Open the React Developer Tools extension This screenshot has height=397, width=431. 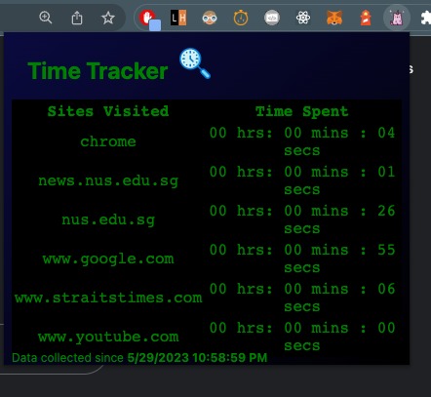pyautogui.click(x=303, y=18)
